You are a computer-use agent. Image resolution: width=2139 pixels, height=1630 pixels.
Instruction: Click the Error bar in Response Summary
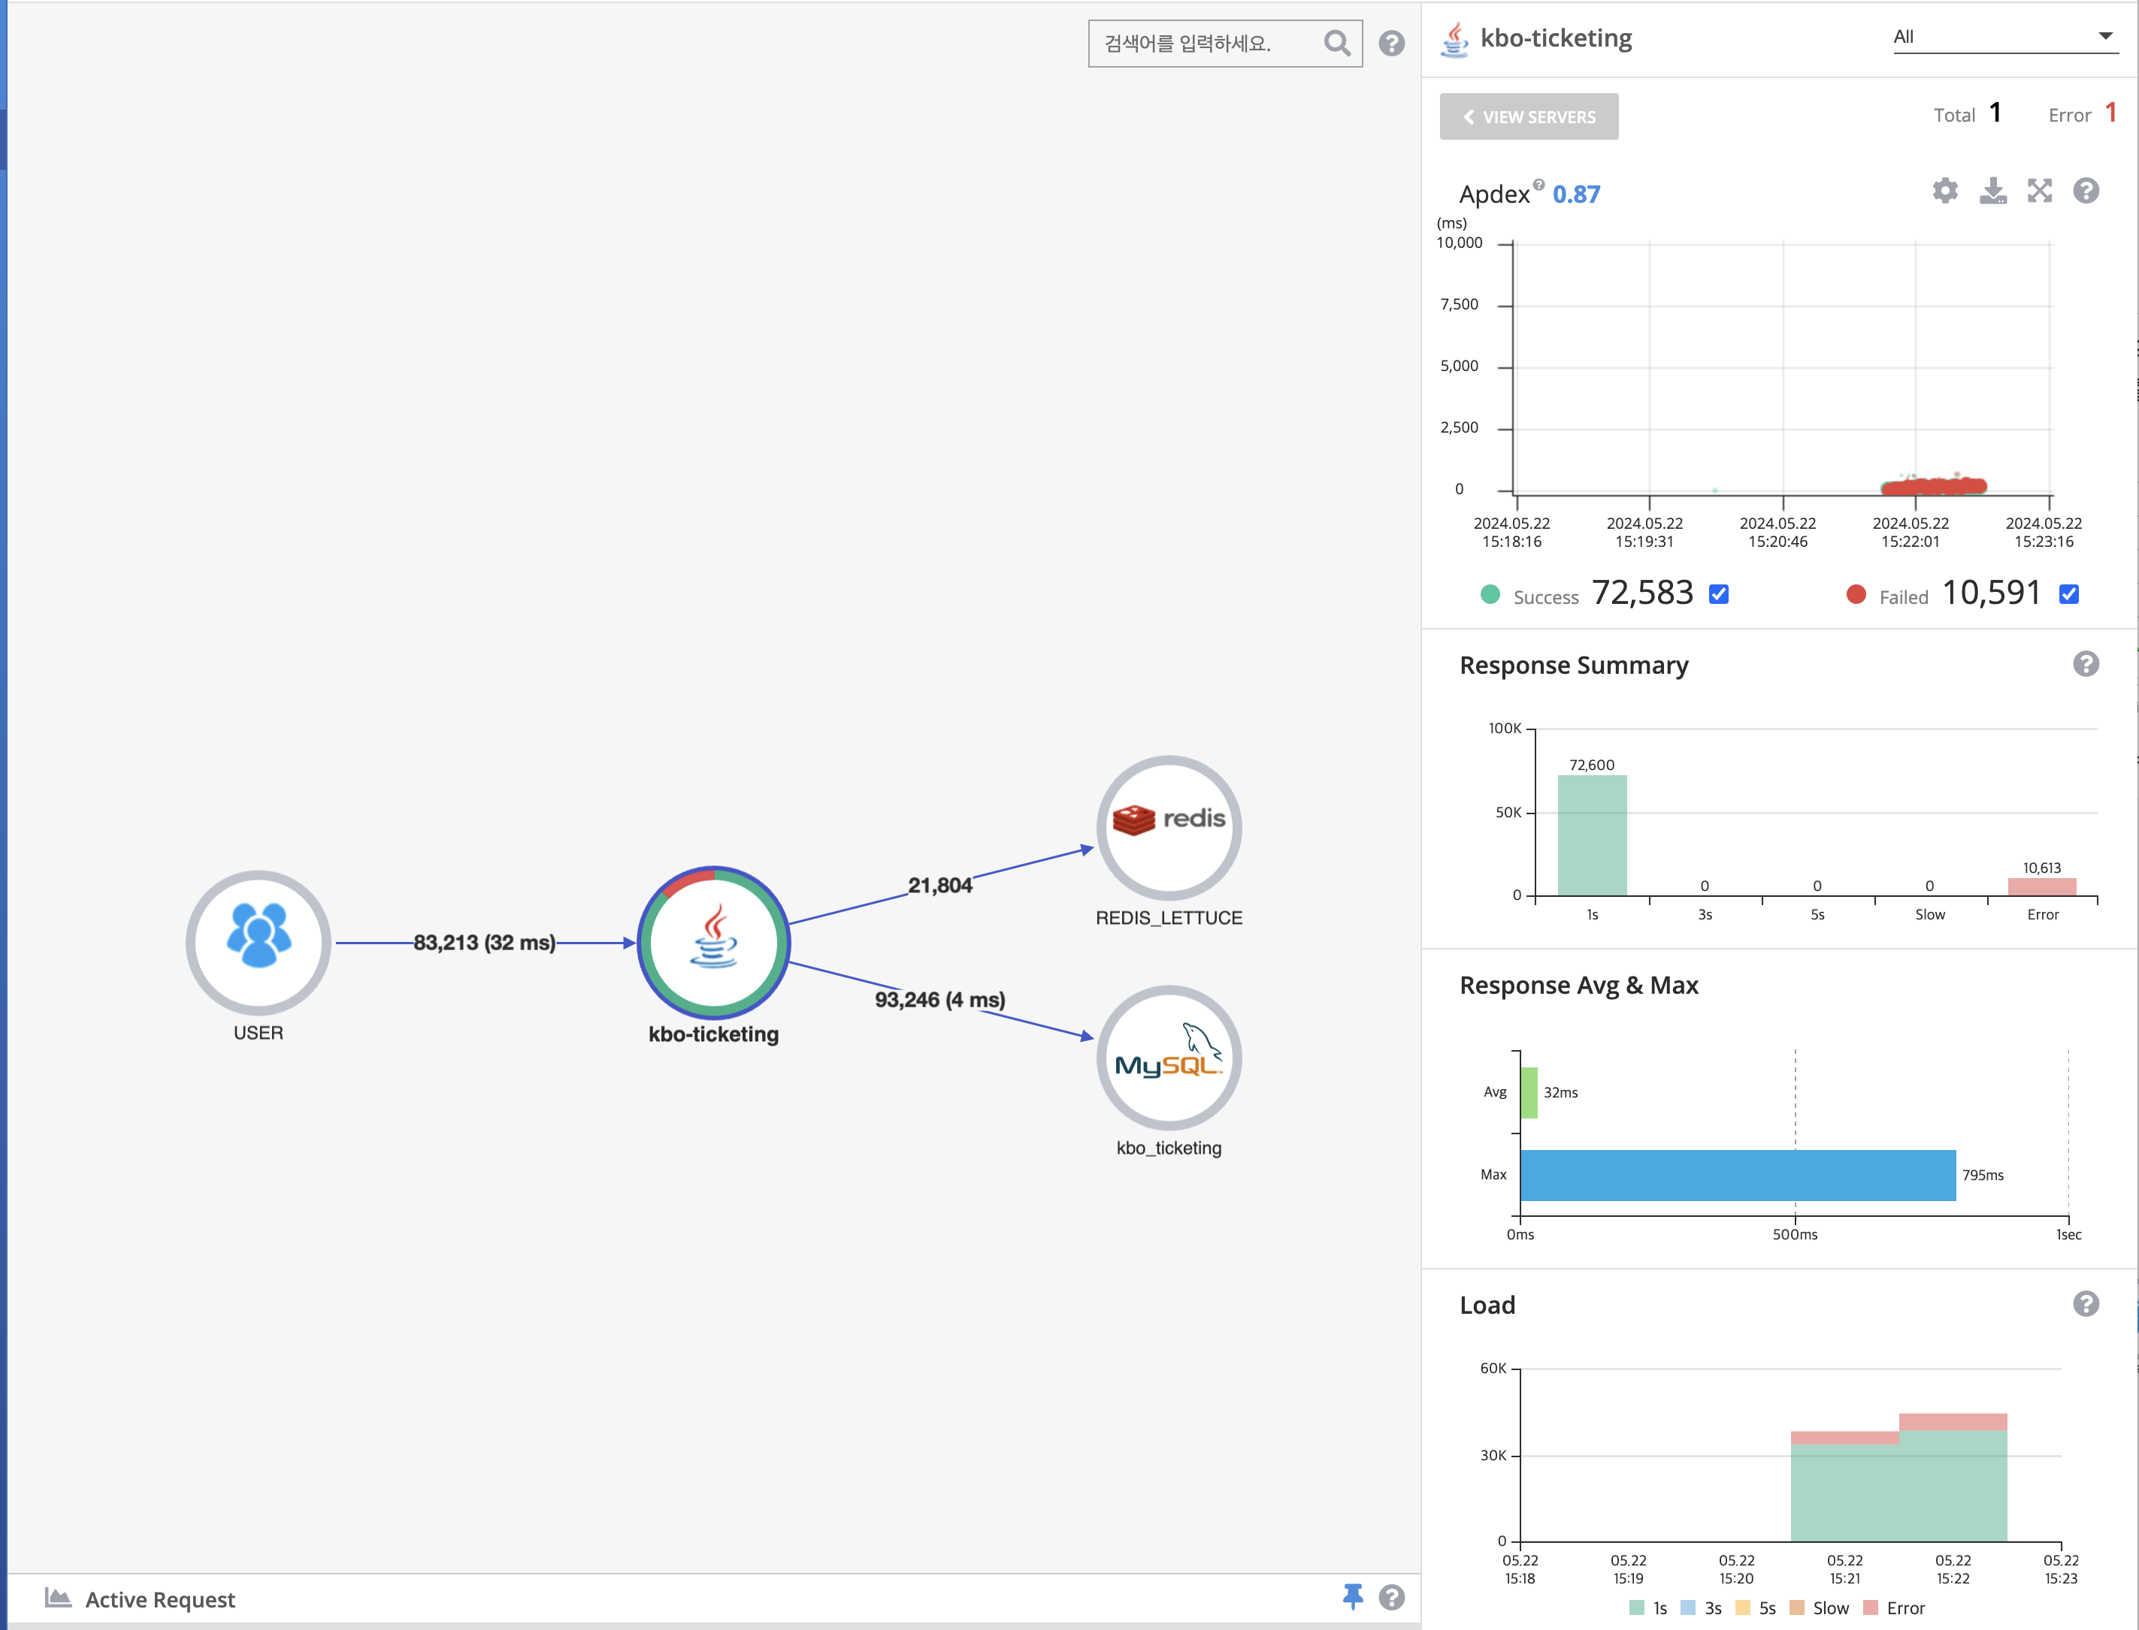2042,887
